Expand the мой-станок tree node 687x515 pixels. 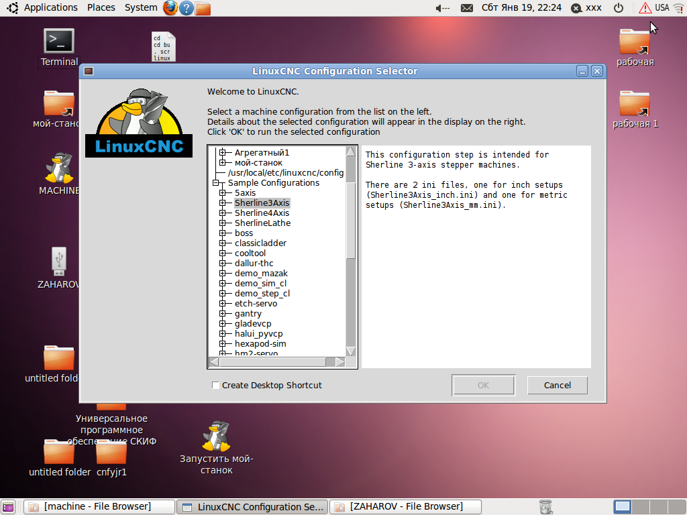(223, 162)
